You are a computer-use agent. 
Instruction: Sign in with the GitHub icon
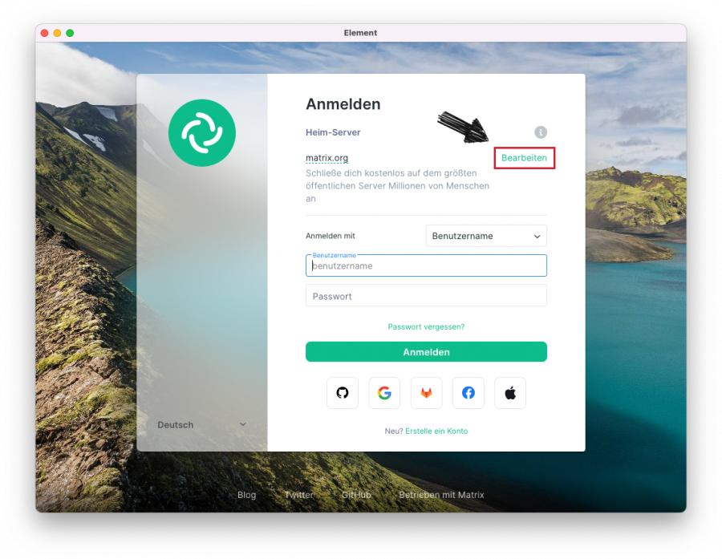click(343, 393)
